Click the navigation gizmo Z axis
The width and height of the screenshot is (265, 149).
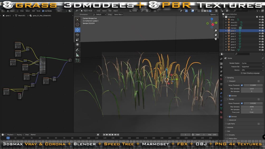(212, 19)
